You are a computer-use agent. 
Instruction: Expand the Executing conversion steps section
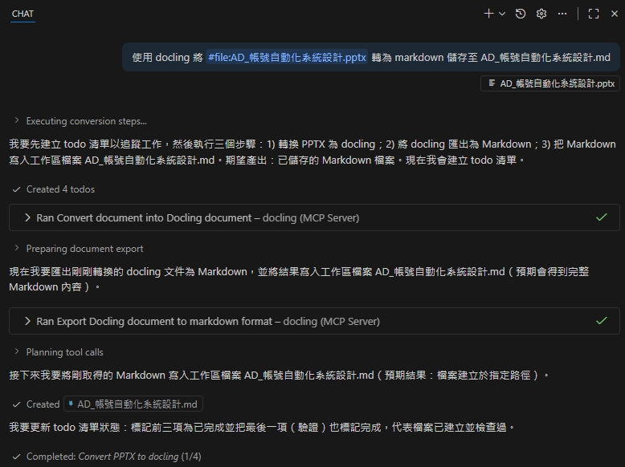click(86, 121)
